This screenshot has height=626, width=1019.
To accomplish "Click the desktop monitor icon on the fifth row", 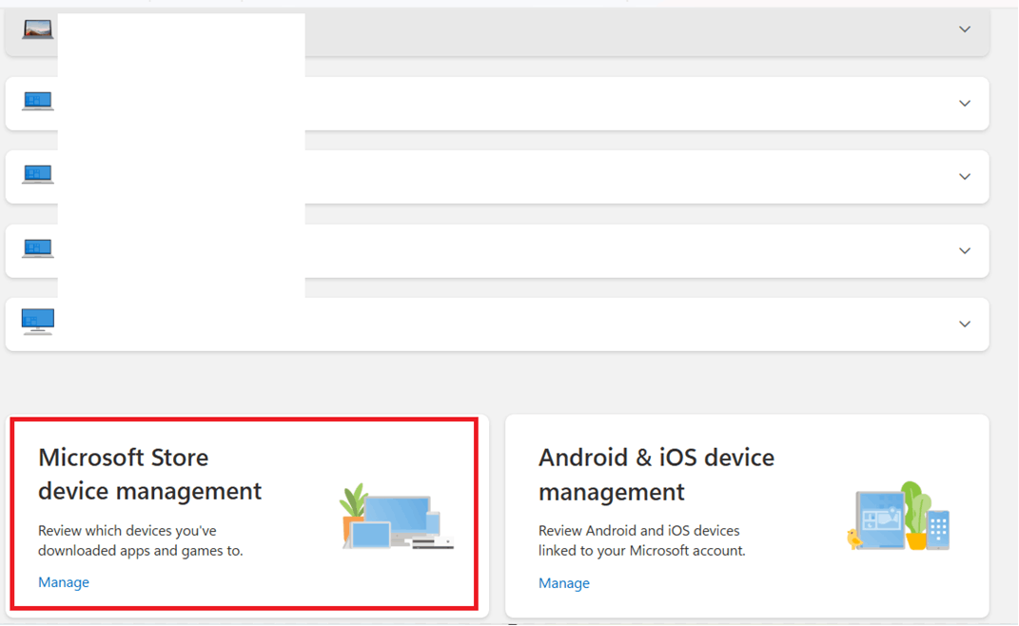I will tap(37, 321).
